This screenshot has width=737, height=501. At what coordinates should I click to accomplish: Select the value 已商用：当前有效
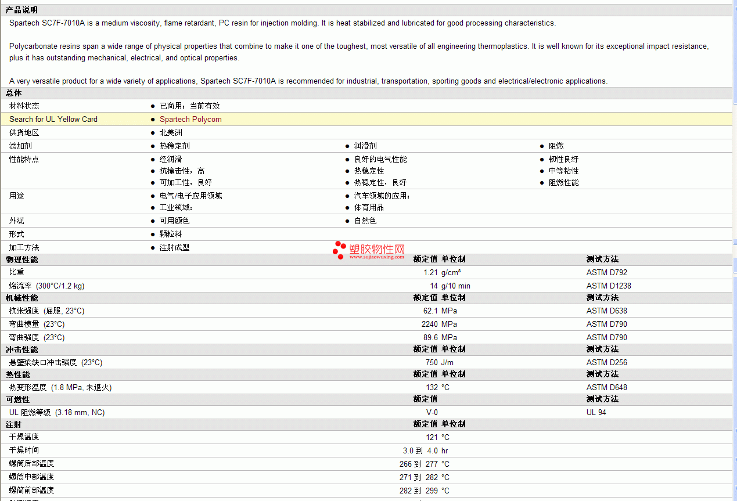pos(190,106)
